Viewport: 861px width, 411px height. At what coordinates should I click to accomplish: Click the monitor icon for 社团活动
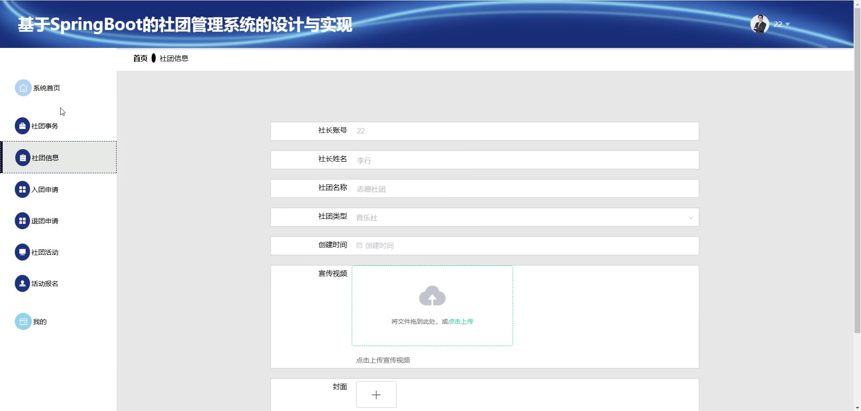click(22, 253)
